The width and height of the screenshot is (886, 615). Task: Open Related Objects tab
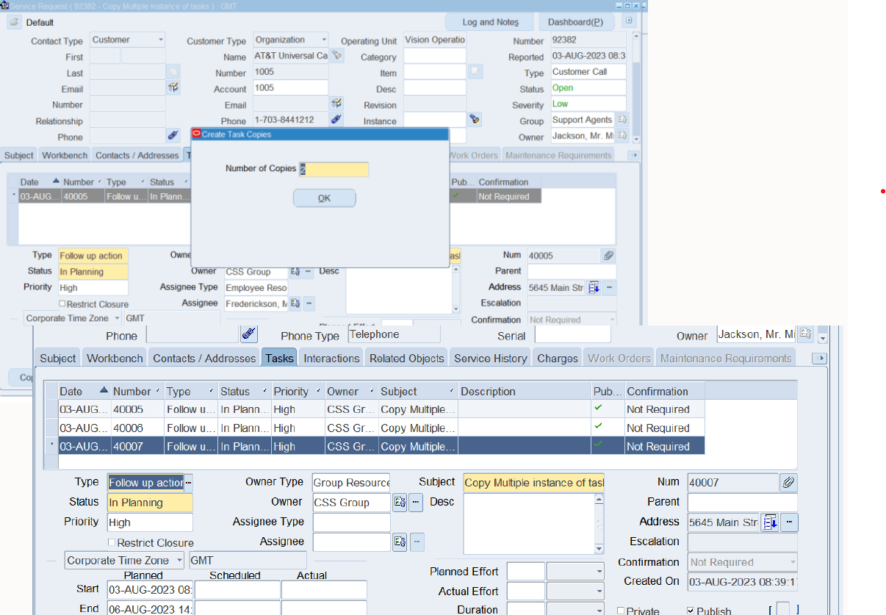(407, 358)
